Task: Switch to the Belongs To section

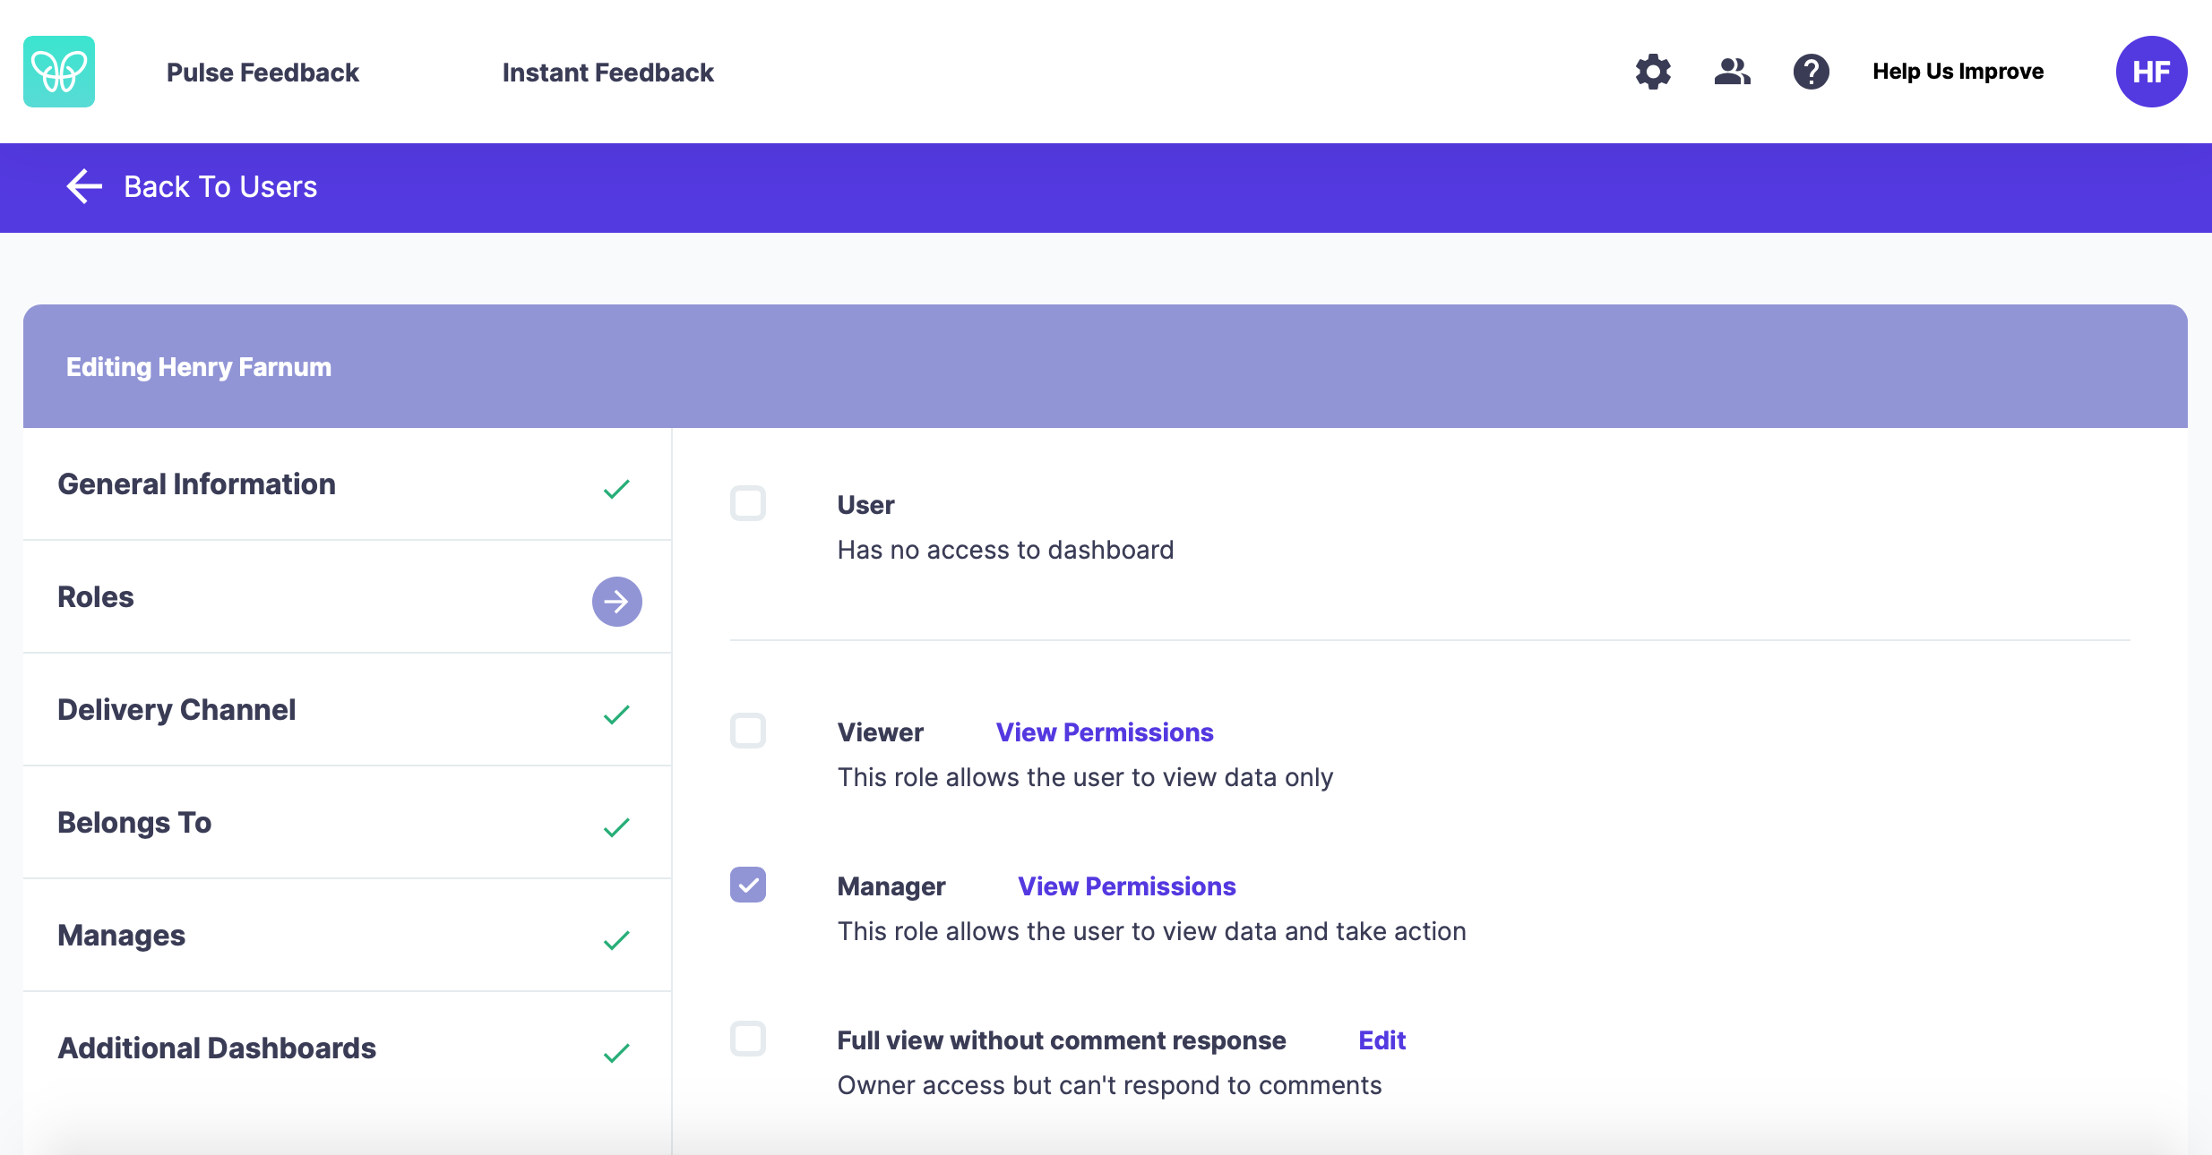Action: [348, 823]
